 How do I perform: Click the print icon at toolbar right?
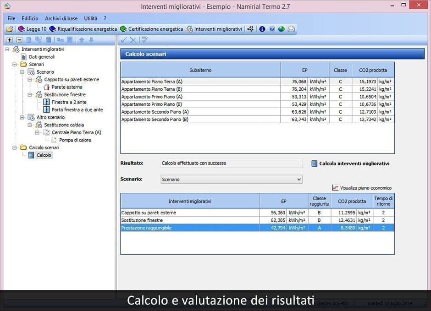tap(291, 28)
